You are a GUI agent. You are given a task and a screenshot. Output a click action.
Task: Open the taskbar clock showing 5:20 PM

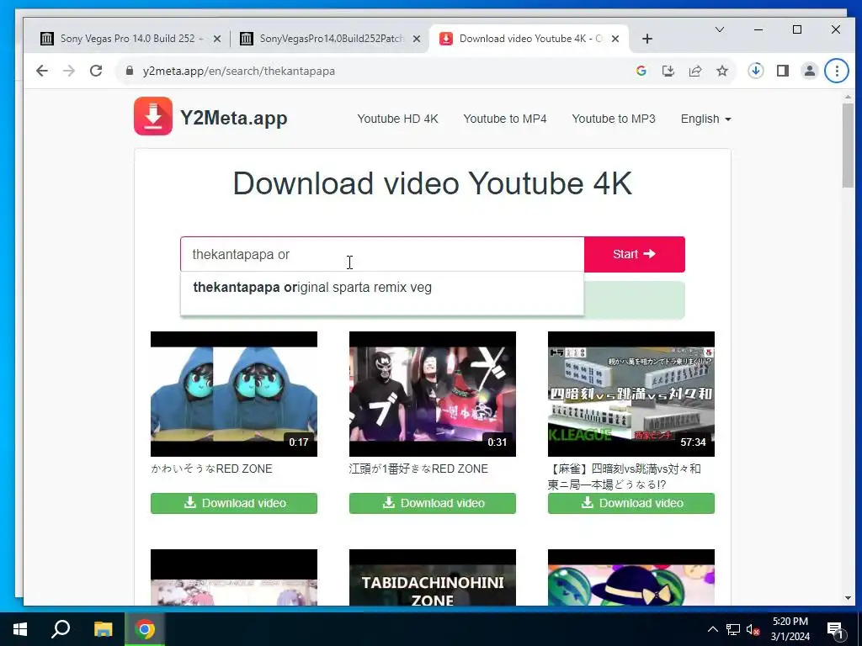(x=790, y=629)
